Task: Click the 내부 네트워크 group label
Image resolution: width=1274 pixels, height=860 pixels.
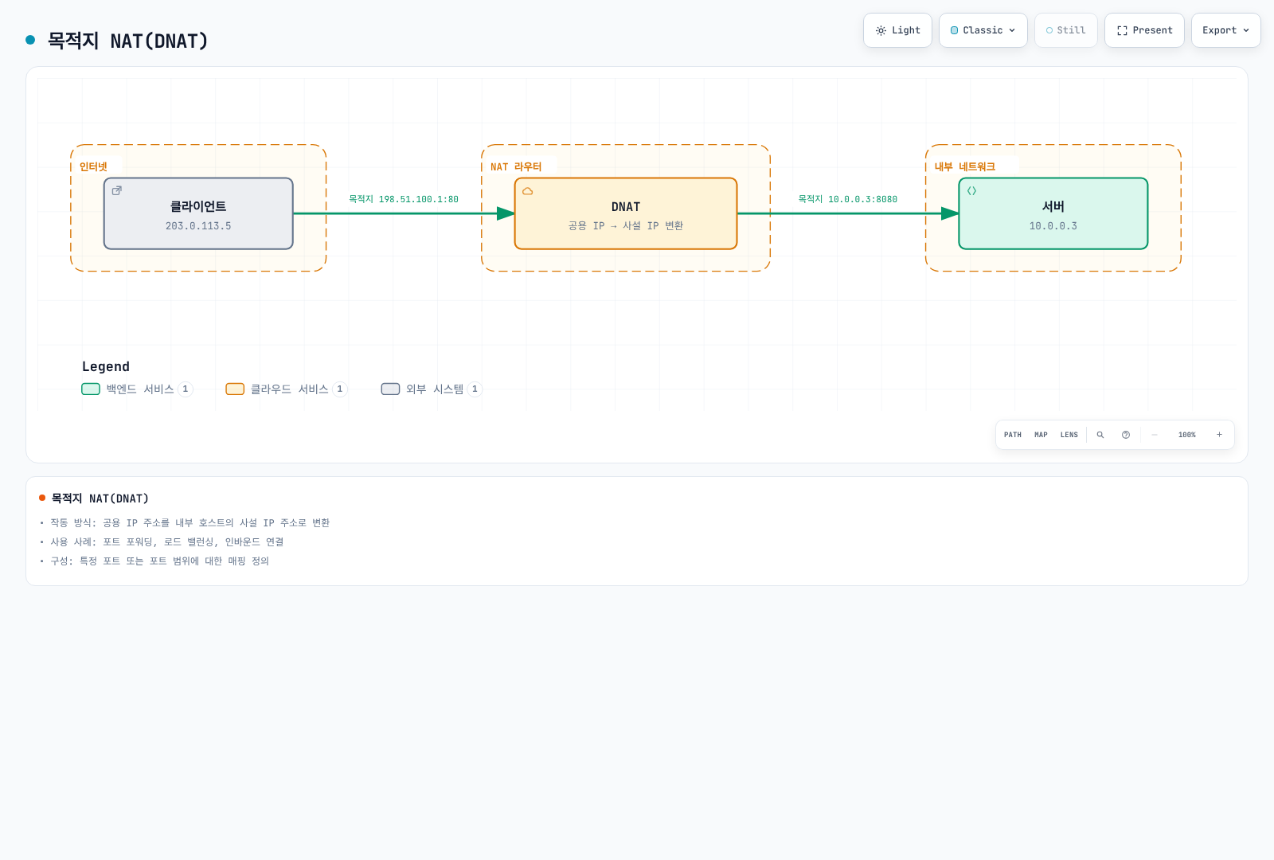Action: click(x=965, y=166)
